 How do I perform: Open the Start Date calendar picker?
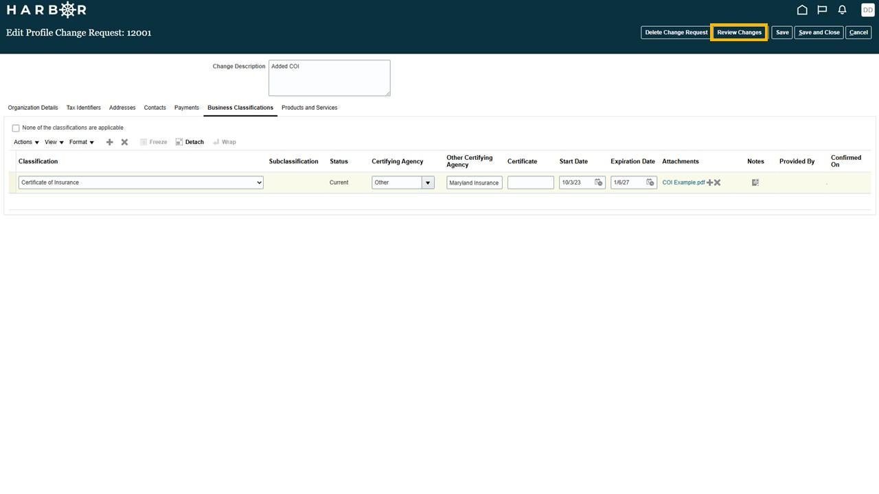[x=598, y=183]
